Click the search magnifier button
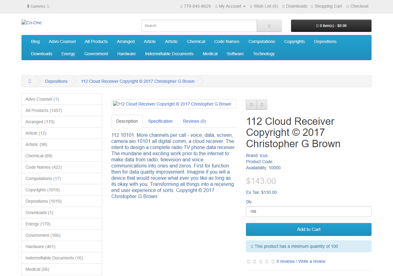 coord(269,26)
